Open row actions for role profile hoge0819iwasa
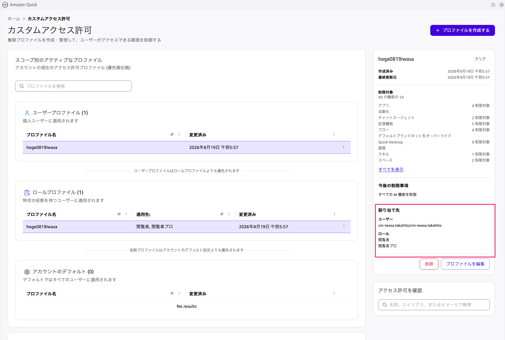Screen dimensions: 505x340 tap(344, 226)
